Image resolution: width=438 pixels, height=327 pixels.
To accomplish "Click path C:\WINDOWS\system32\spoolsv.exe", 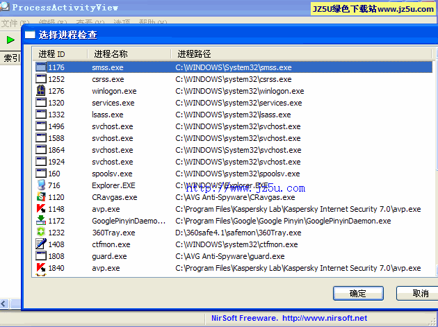I will click(x=238, y=174).
